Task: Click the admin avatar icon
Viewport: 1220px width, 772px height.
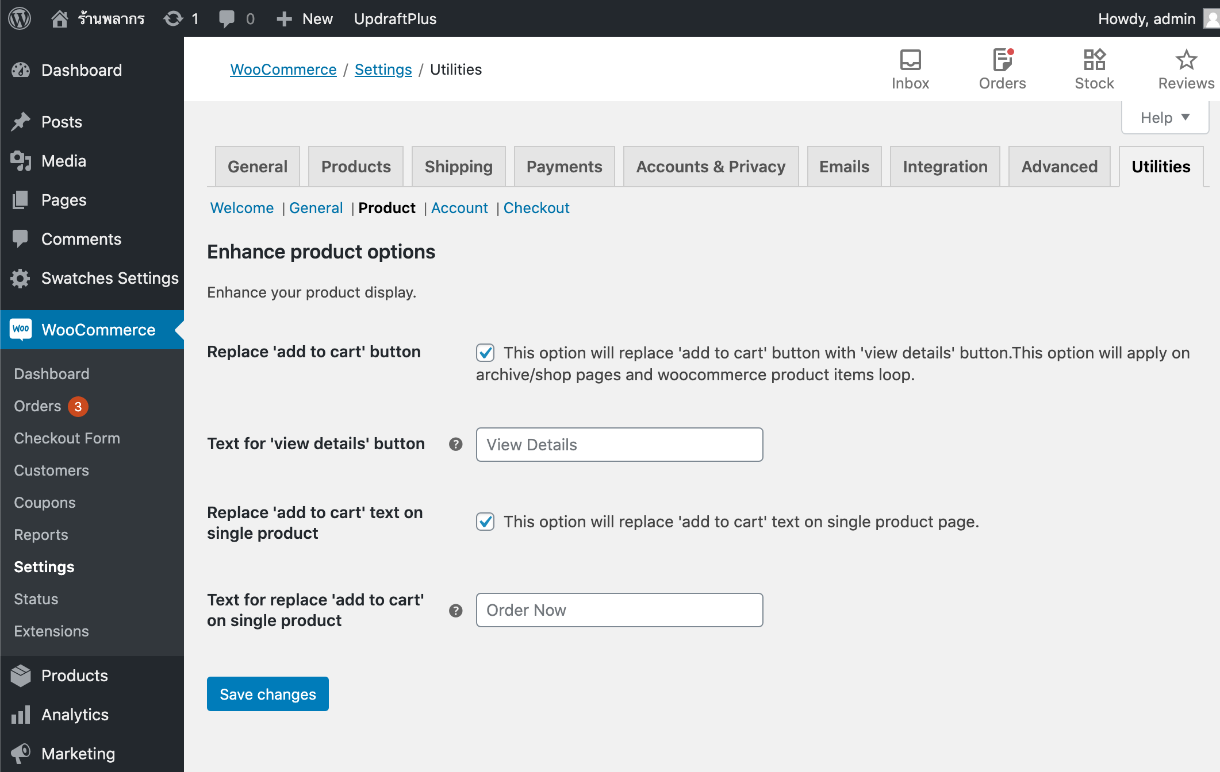Action: click(x=1211, y=18)
